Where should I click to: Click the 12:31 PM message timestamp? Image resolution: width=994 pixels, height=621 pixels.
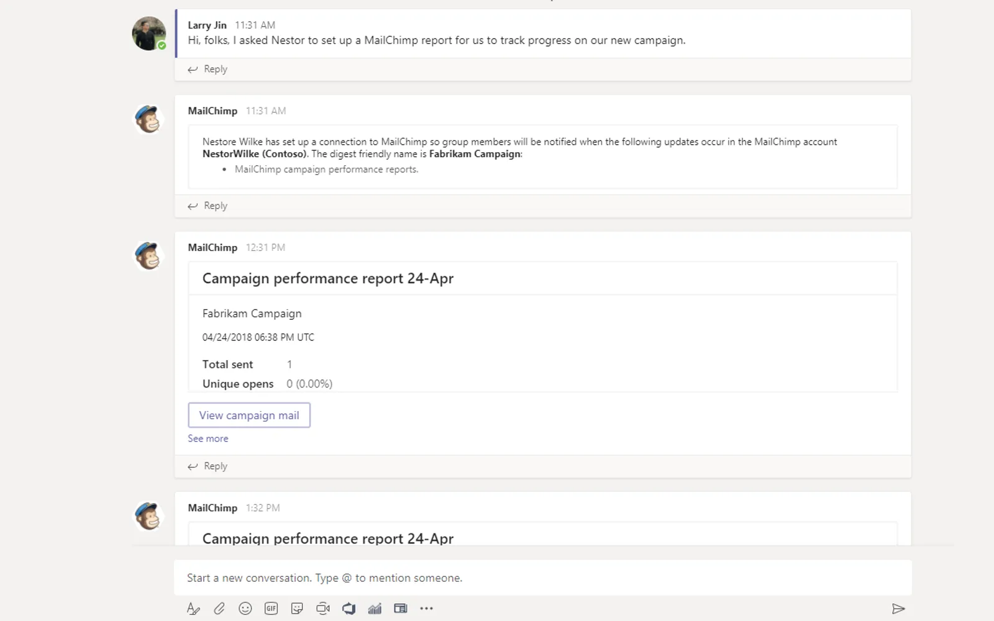point(265,247)
